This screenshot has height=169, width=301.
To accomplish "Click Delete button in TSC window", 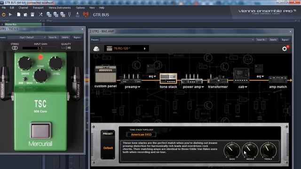I will (x=65, y=38).
